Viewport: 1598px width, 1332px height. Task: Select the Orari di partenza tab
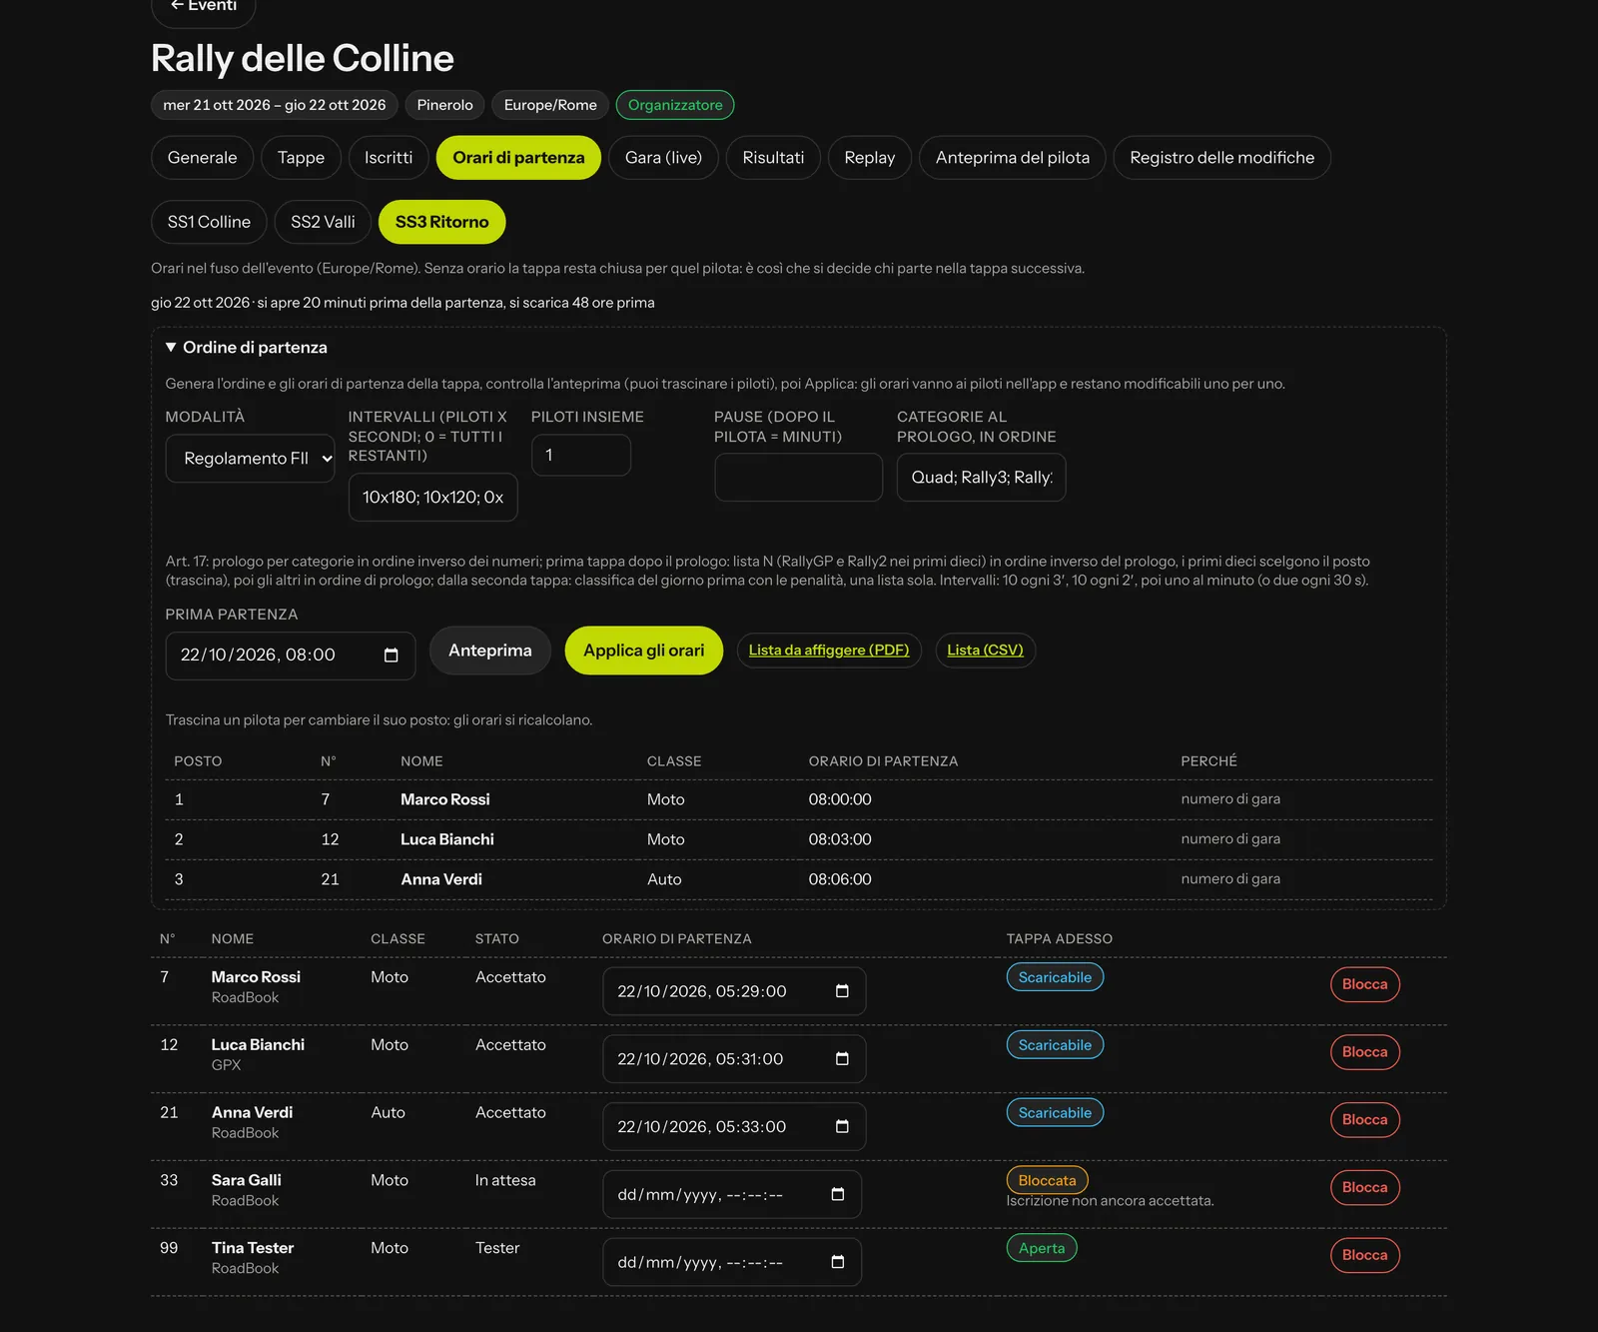518,158
